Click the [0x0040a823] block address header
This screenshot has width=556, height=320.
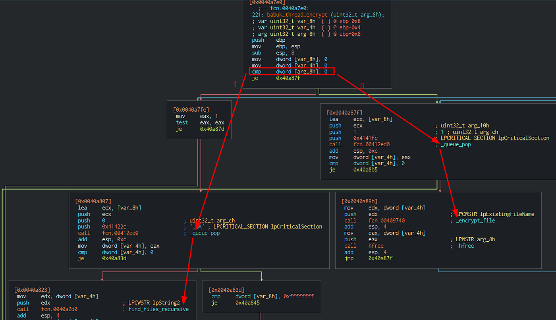coord(32,290)
